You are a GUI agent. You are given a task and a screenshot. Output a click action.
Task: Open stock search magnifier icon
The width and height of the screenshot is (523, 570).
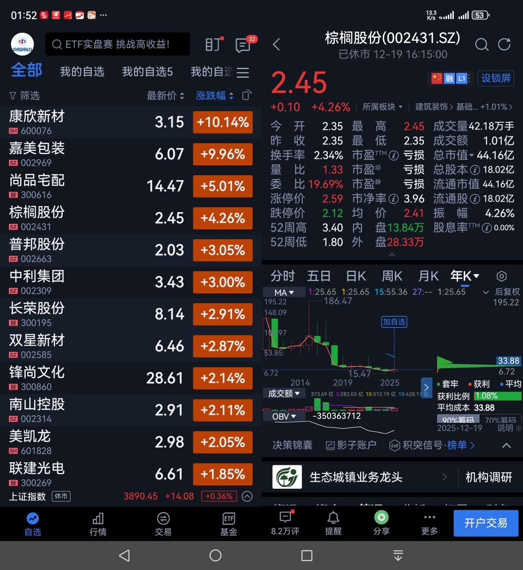click(481, 44)
